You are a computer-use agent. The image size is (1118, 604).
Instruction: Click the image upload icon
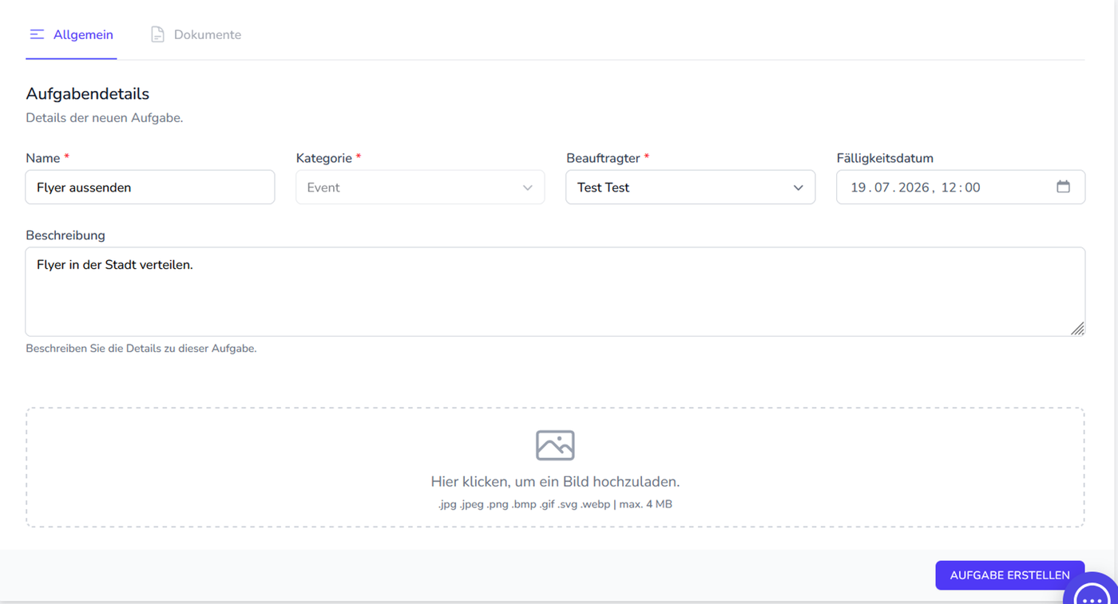pyautogui.click(x=555, y=445)
